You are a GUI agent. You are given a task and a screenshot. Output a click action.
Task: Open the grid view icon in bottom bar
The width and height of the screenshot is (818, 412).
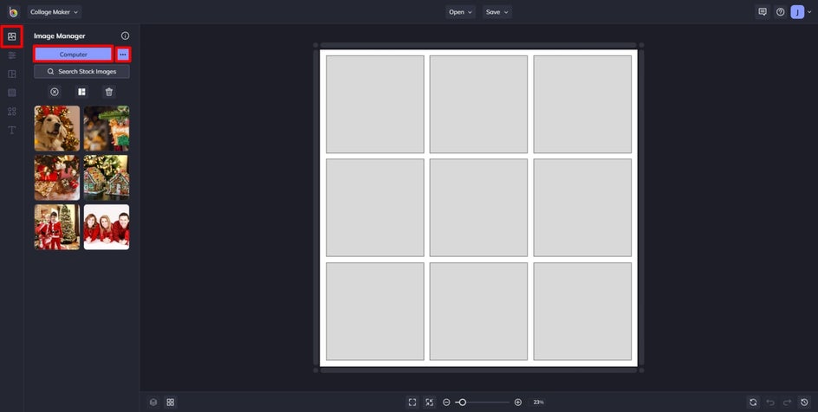[x=170, y=402]
